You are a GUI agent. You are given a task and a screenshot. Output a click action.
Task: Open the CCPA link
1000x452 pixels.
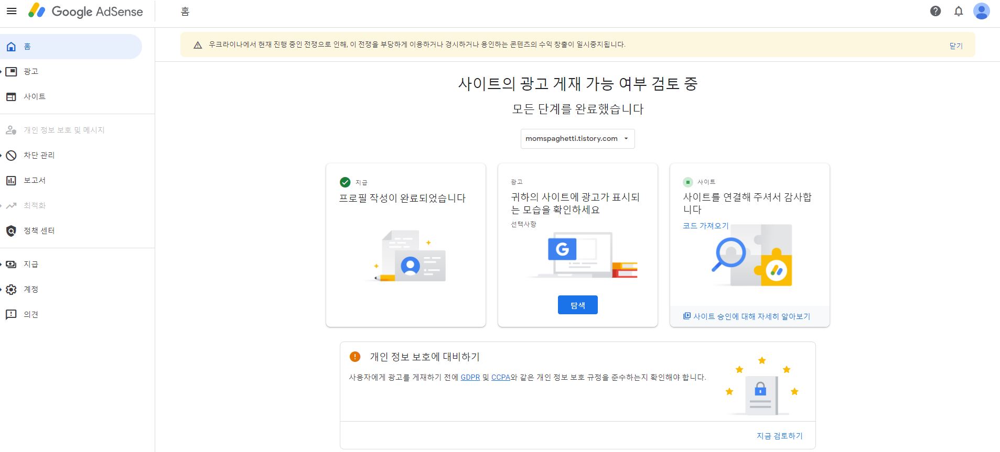[500, 377]
